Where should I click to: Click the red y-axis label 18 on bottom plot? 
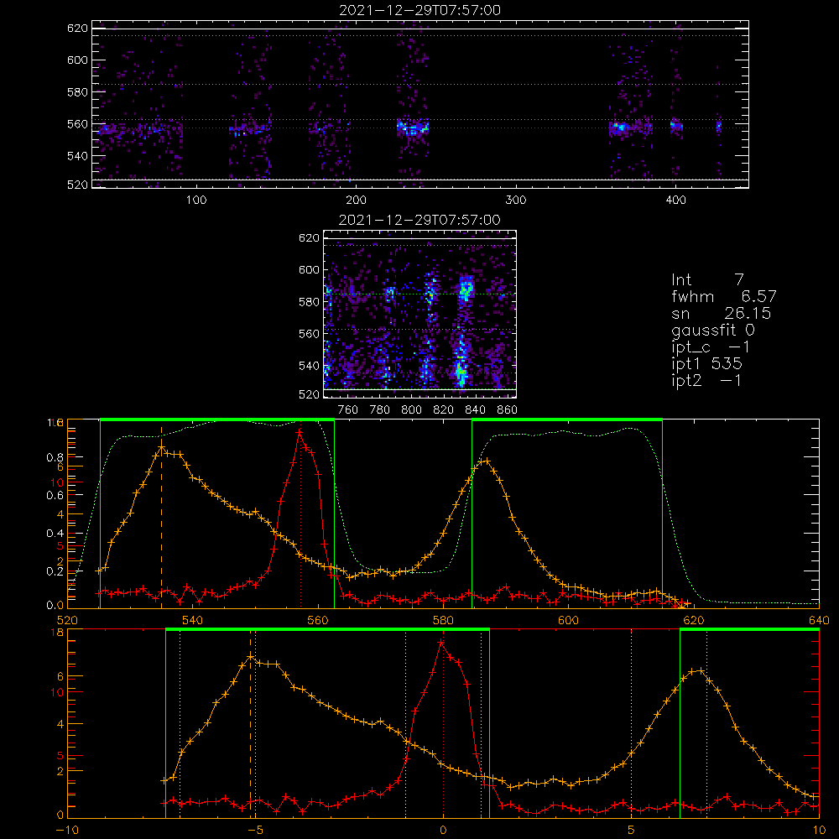[57, 633]
